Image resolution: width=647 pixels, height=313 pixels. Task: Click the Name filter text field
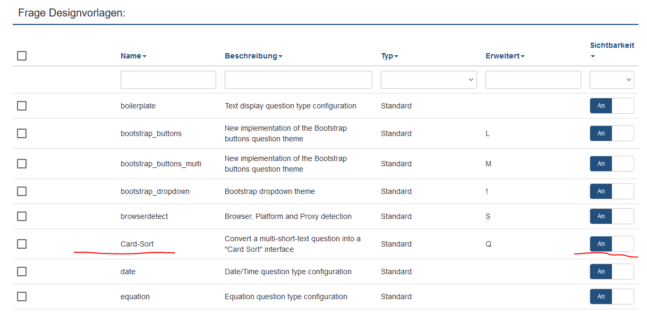click(x=168, y=80)
